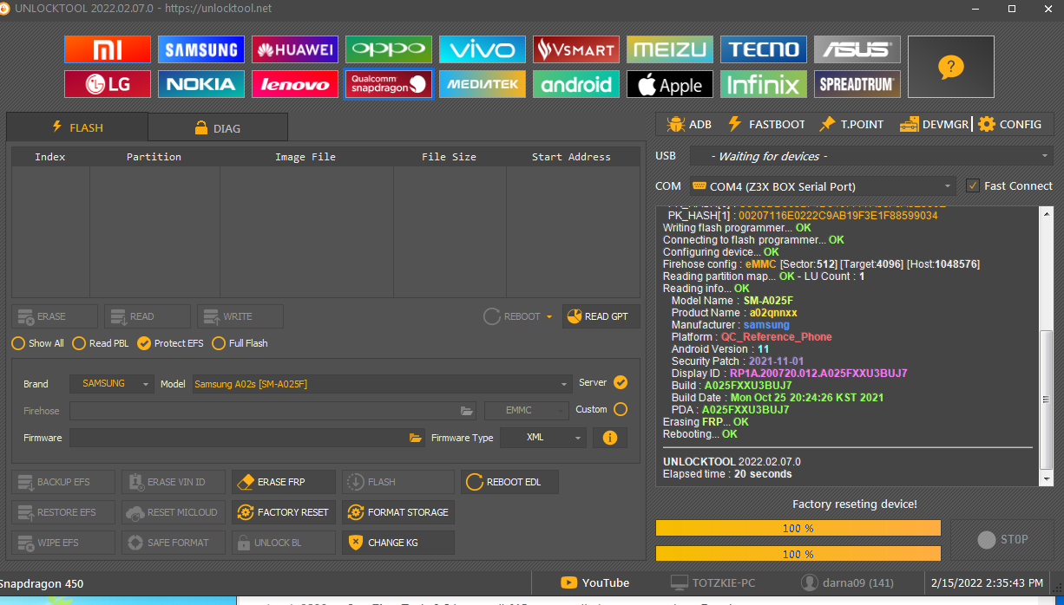Open the Lenovo brand section
Image resolution: width=1064 pixels, height=605 pixels.
295,84
